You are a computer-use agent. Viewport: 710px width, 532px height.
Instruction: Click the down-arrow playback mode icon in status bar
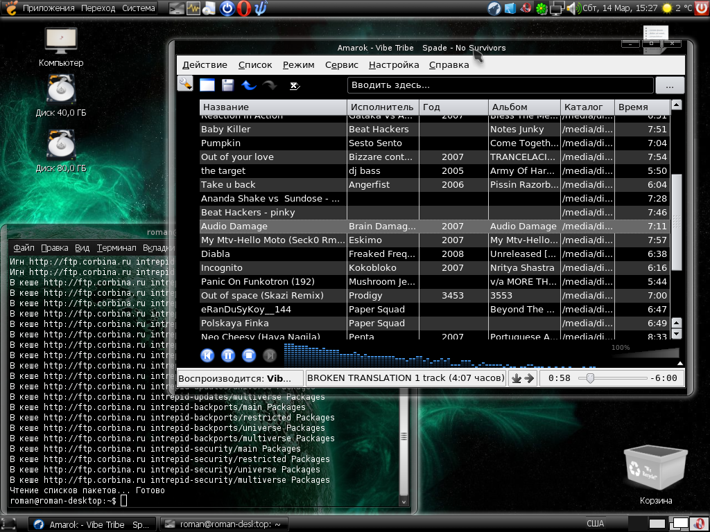(516, 378)
